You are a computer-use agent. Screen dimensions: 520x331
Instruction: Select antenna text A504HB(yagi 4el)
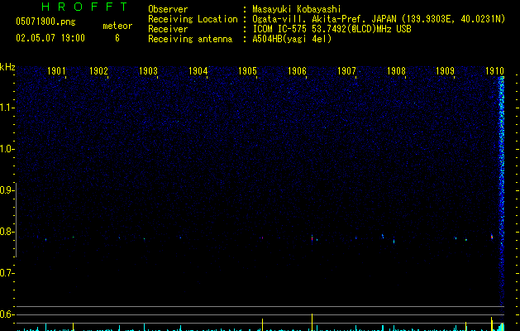click(x=292, y=39)
